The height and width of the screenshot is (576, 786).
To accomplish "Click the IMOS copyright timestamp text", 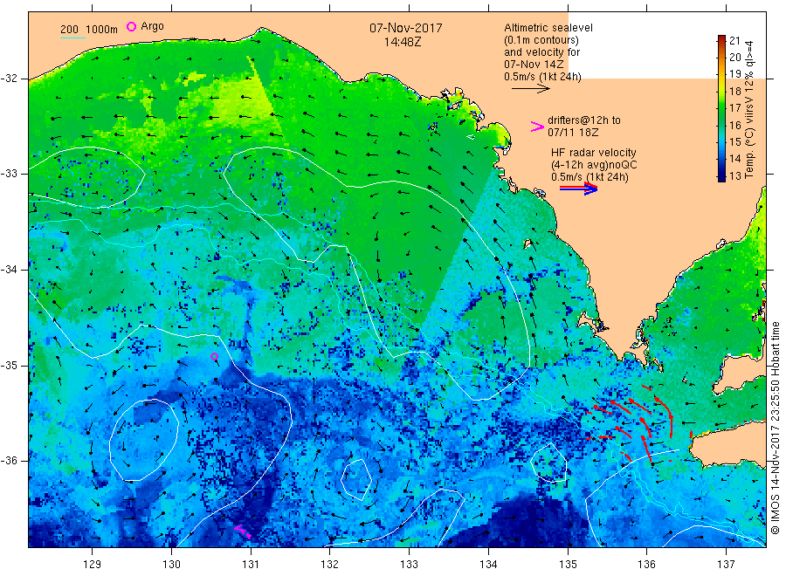I will 775,429.
